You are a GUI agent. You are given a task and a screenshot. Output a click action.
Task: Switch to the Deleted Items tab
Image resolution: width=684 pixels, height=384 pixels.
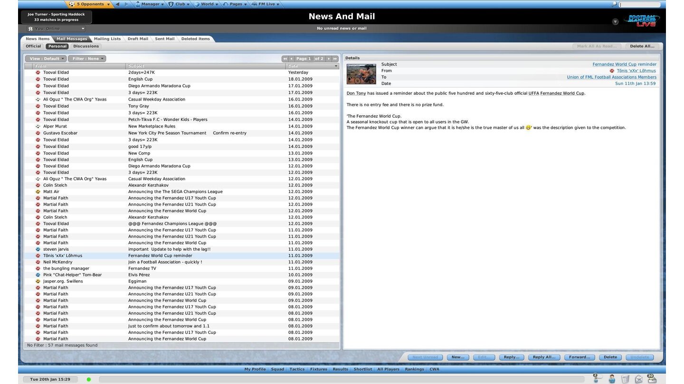tap(195, 39)
